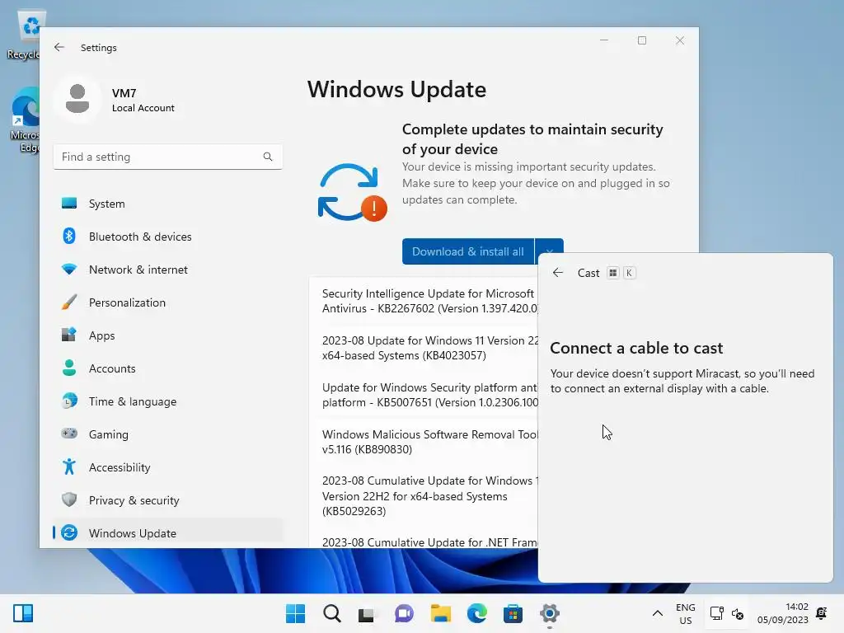Open Accounts settings category

coord(167,368)
